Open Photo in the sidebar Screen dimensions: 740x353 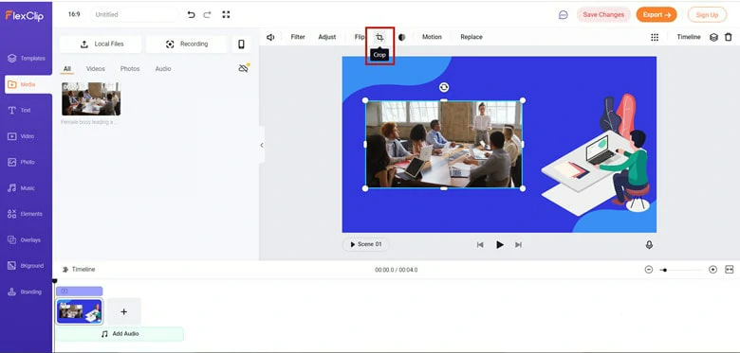pos(21,162)
